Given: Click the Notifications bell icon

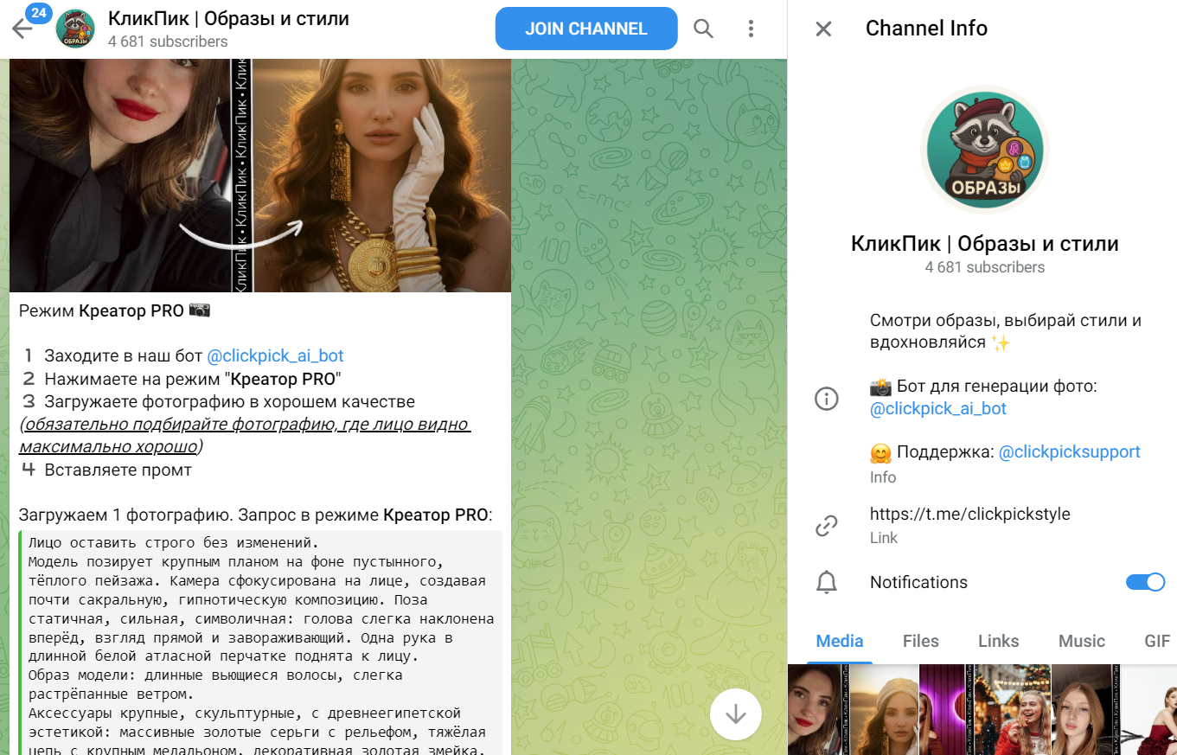Looking at the screenshot, I should 827,582.
